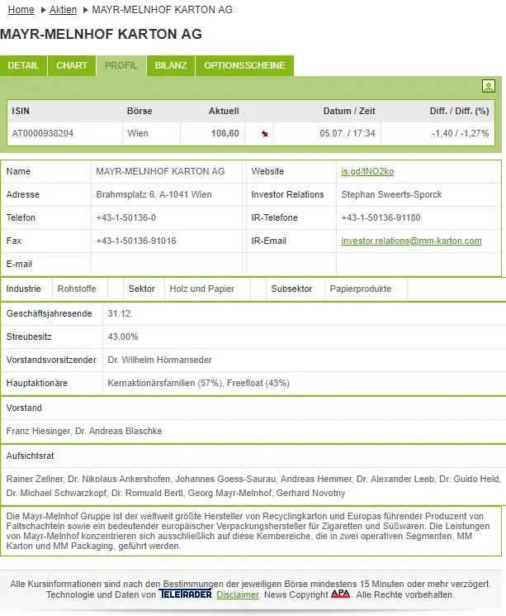Click the Börse value Wien

[x=138, y=133]
